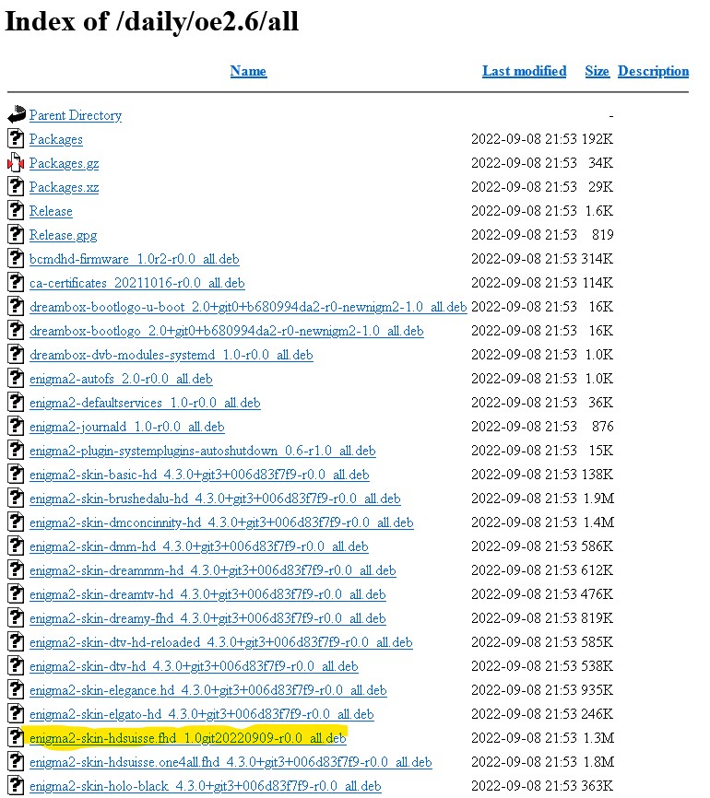Click the file icon beside ca-certificates package
The image size is (710, 798).
click(x=16, y=283)
